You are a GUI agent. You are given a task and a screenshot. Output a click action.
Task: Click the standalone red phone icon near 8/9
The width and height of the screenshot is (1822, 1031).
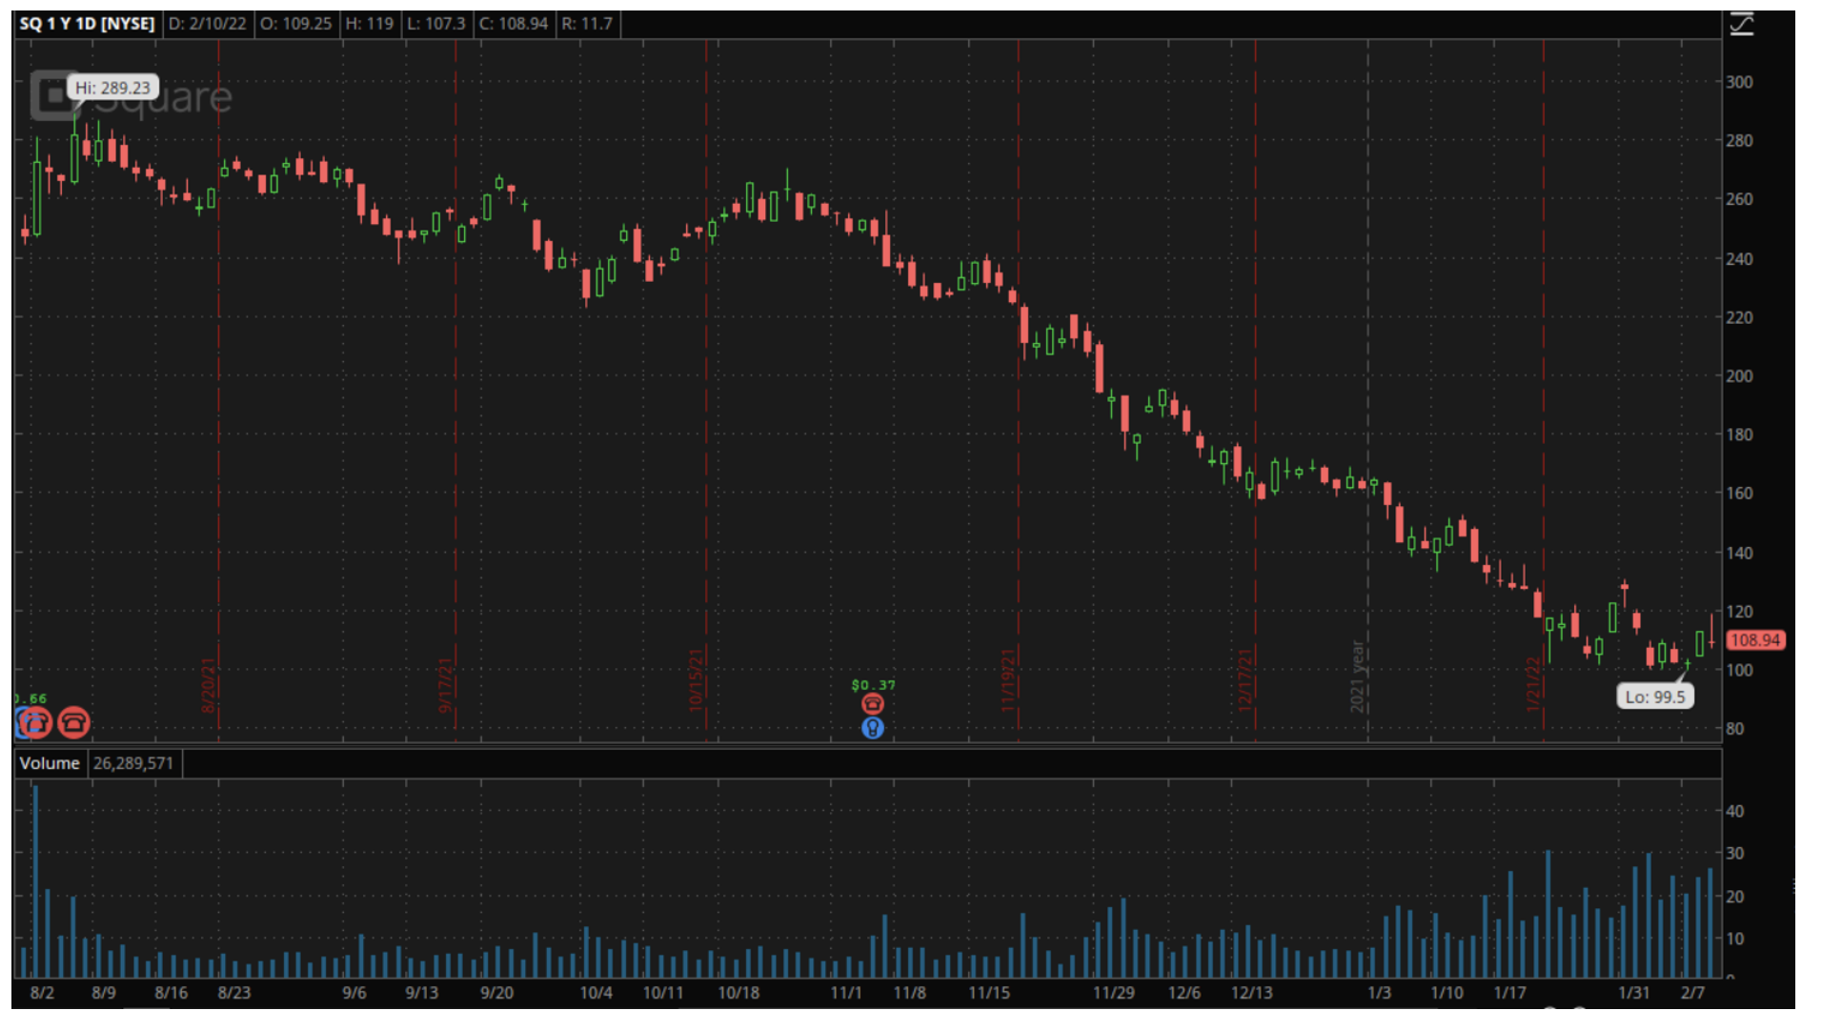(x=73, y=723)
